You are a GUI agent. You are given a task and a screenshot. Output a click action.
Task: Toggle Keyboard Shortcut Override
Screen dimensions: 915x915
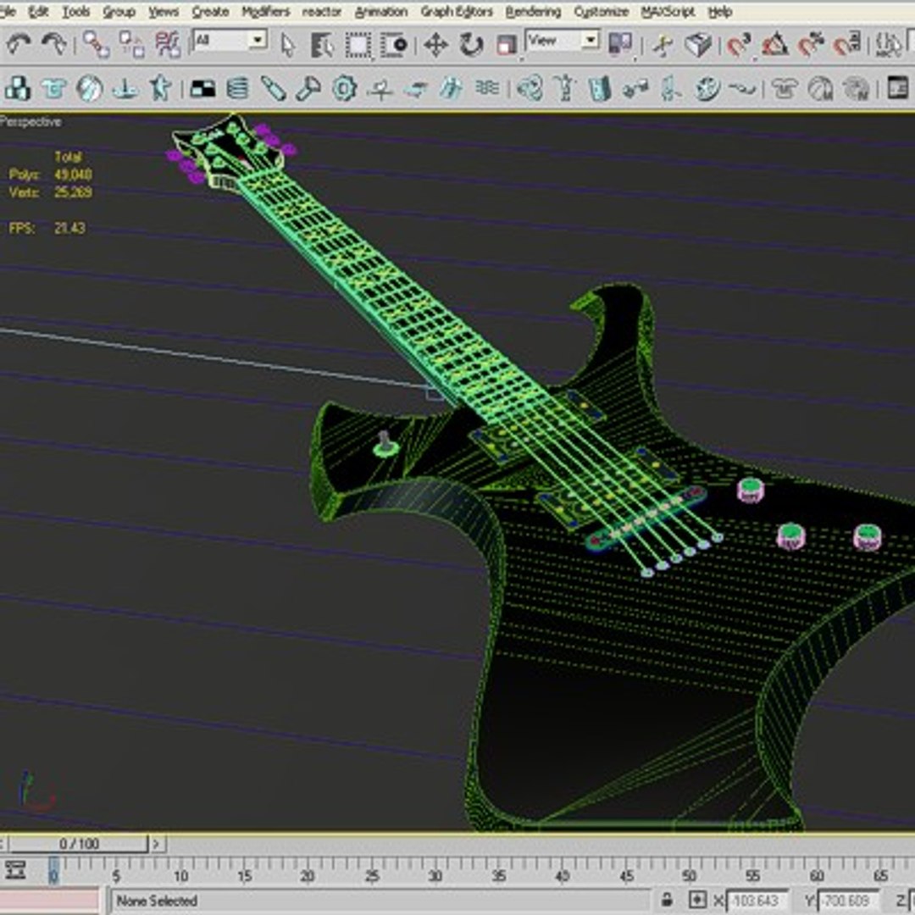[x=698, y=45]
